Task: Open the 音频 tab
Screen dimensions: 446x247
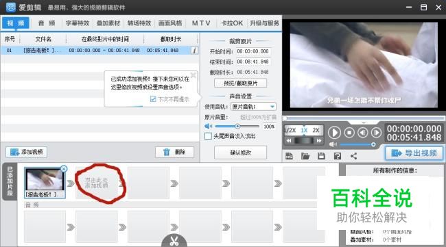Action: click(47, 23)
